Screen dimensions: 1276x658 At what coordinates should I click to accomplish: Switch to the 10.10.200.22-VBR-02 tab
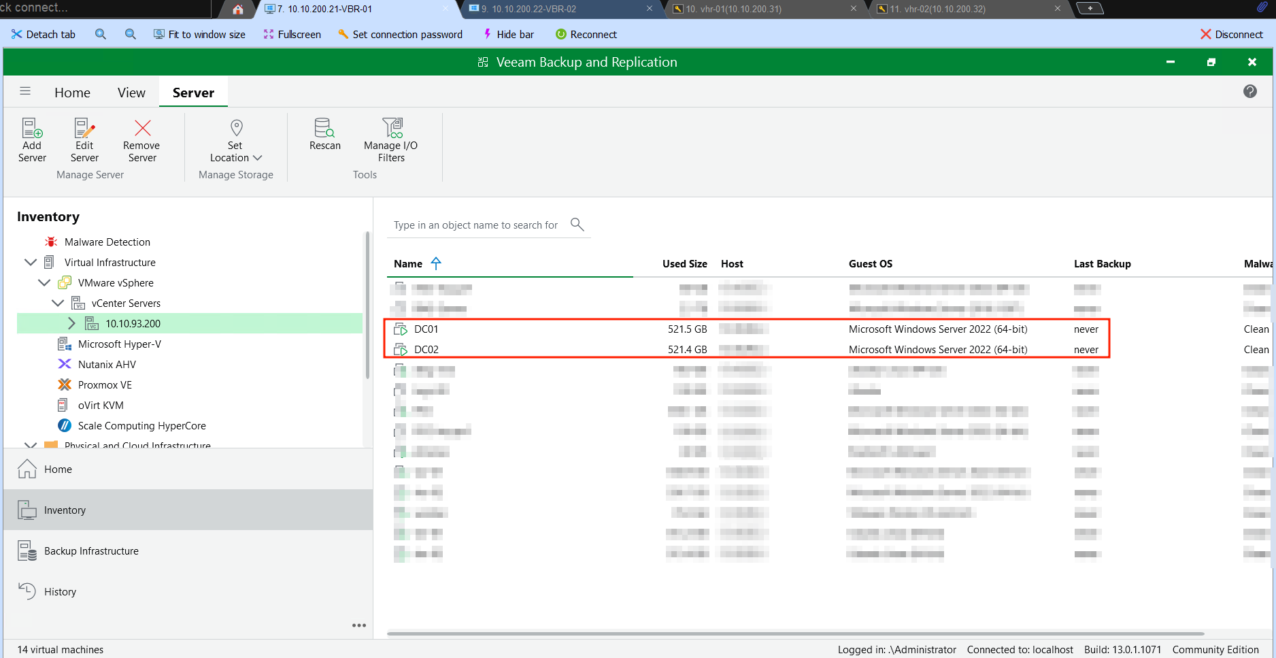560,9
